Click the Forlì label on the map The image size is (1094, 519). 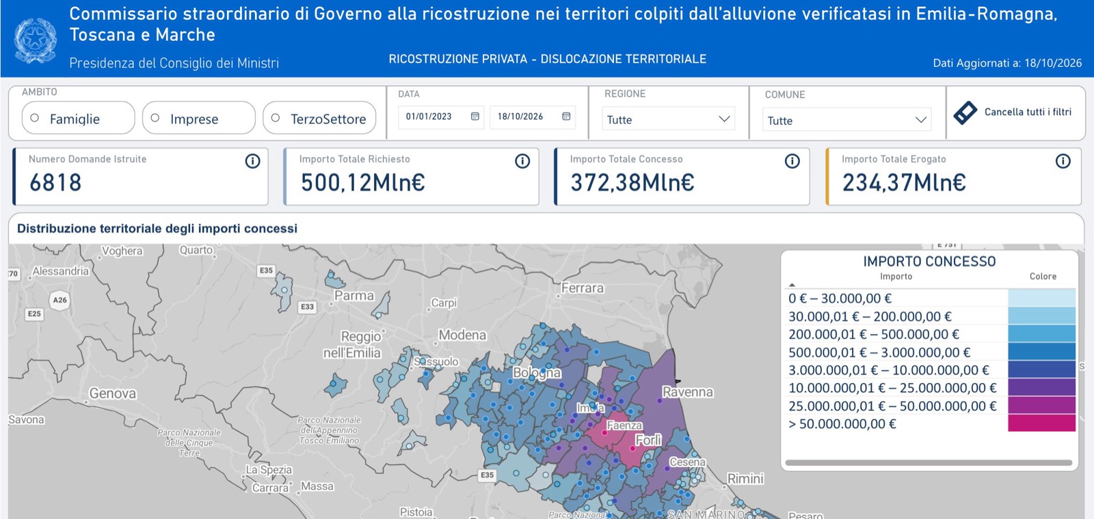pyautogui.click(x=648, y=440)
